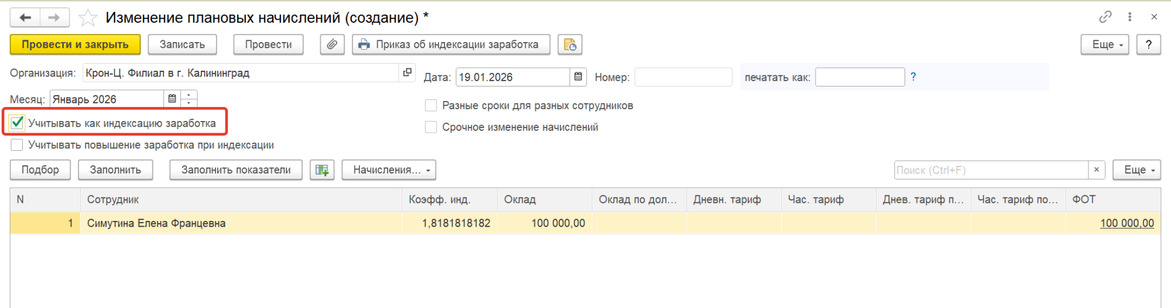Uncheck 'Учитывать как индексацию заработка'
1171x308 pixels.
click(18, 123)
